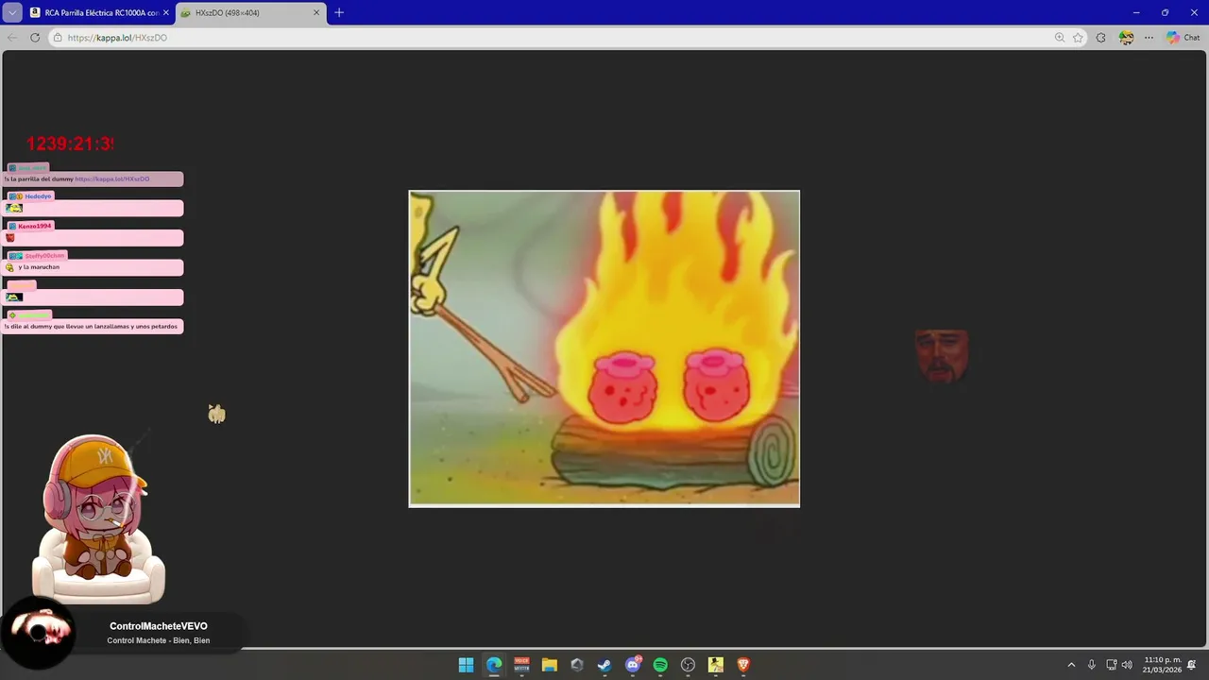Open network status tray icon

(1112, 665)
